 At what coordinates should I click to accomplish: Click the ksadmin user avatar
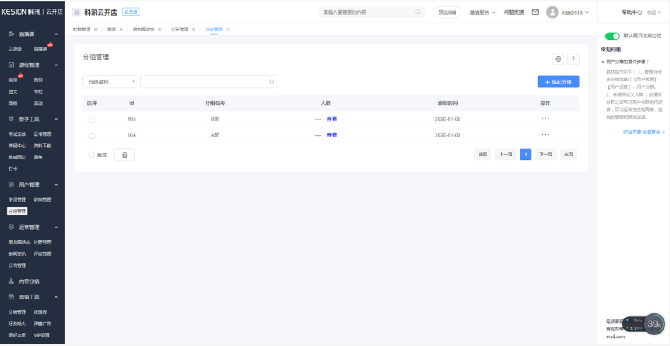point(552,12)
